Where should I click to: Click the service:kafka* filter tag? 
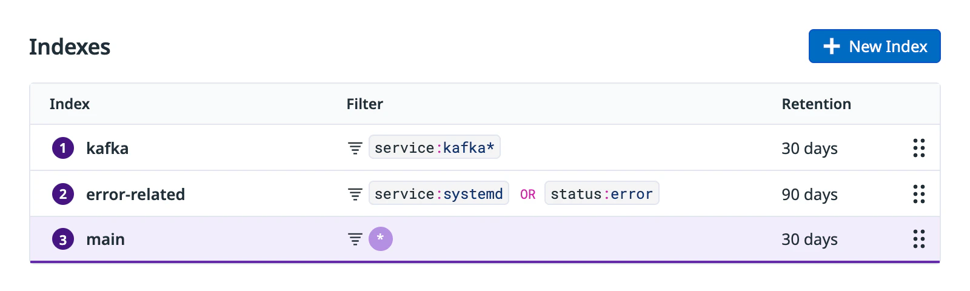tap(434, 147)
